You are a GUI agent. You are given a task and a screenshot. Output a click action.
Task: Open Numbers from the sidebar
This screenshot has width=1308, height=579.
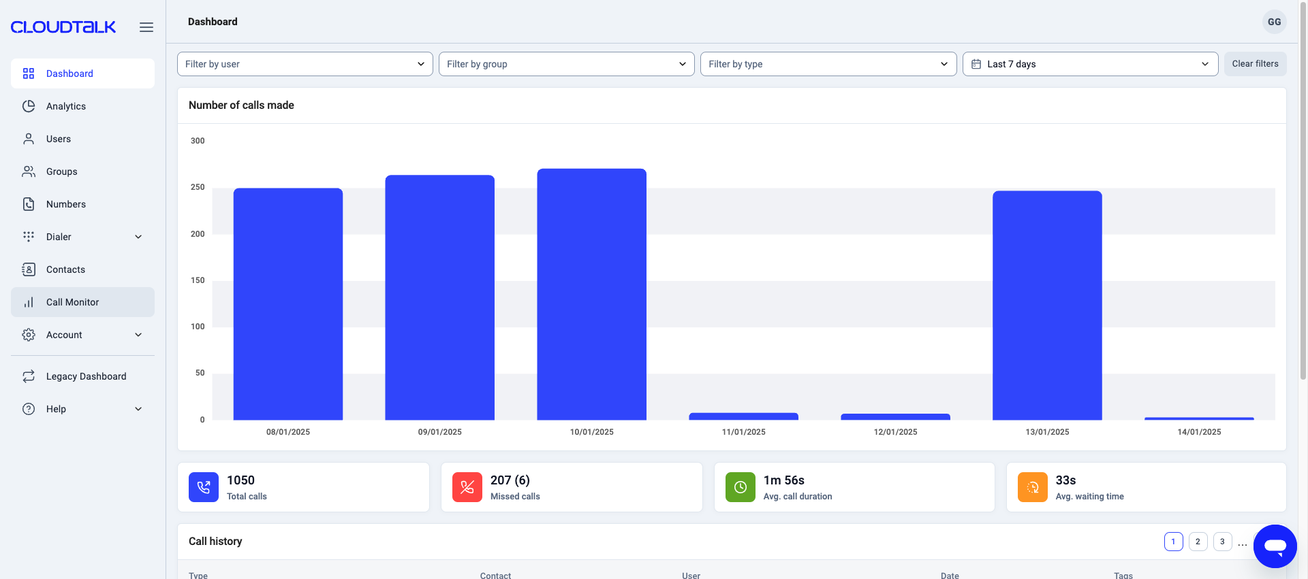coord(83,204)
